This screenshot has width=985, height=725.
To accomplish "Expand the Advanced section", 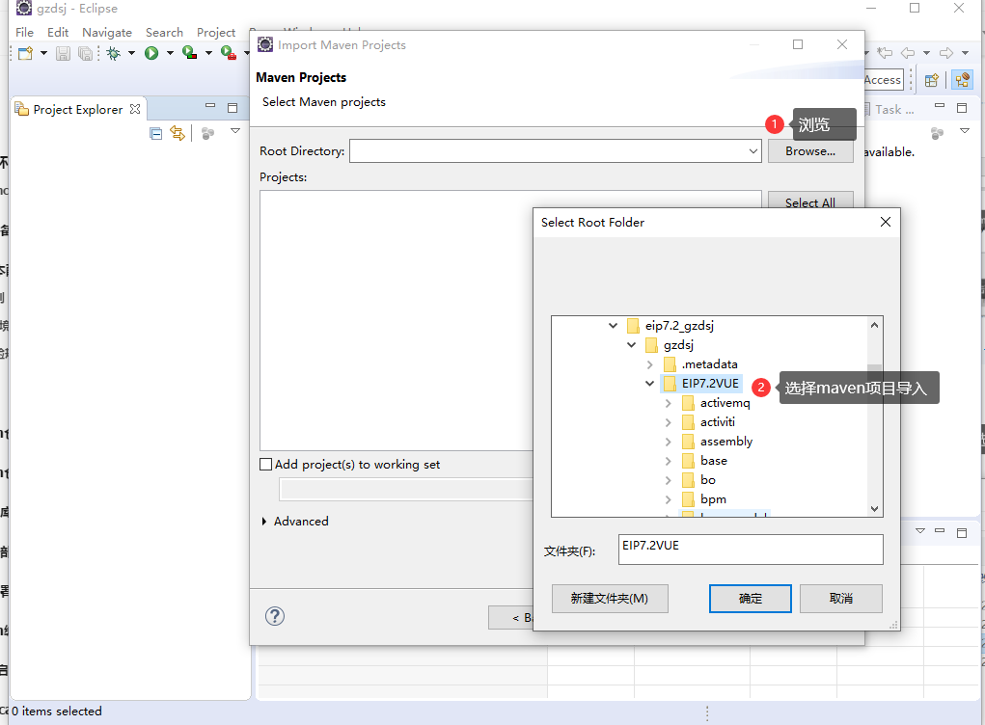I will pyautogui.click(x=264, y=522).
